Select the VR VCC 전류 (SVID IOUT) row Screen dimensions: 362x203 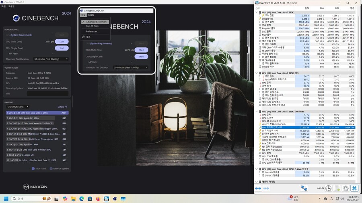click(307, 124)
